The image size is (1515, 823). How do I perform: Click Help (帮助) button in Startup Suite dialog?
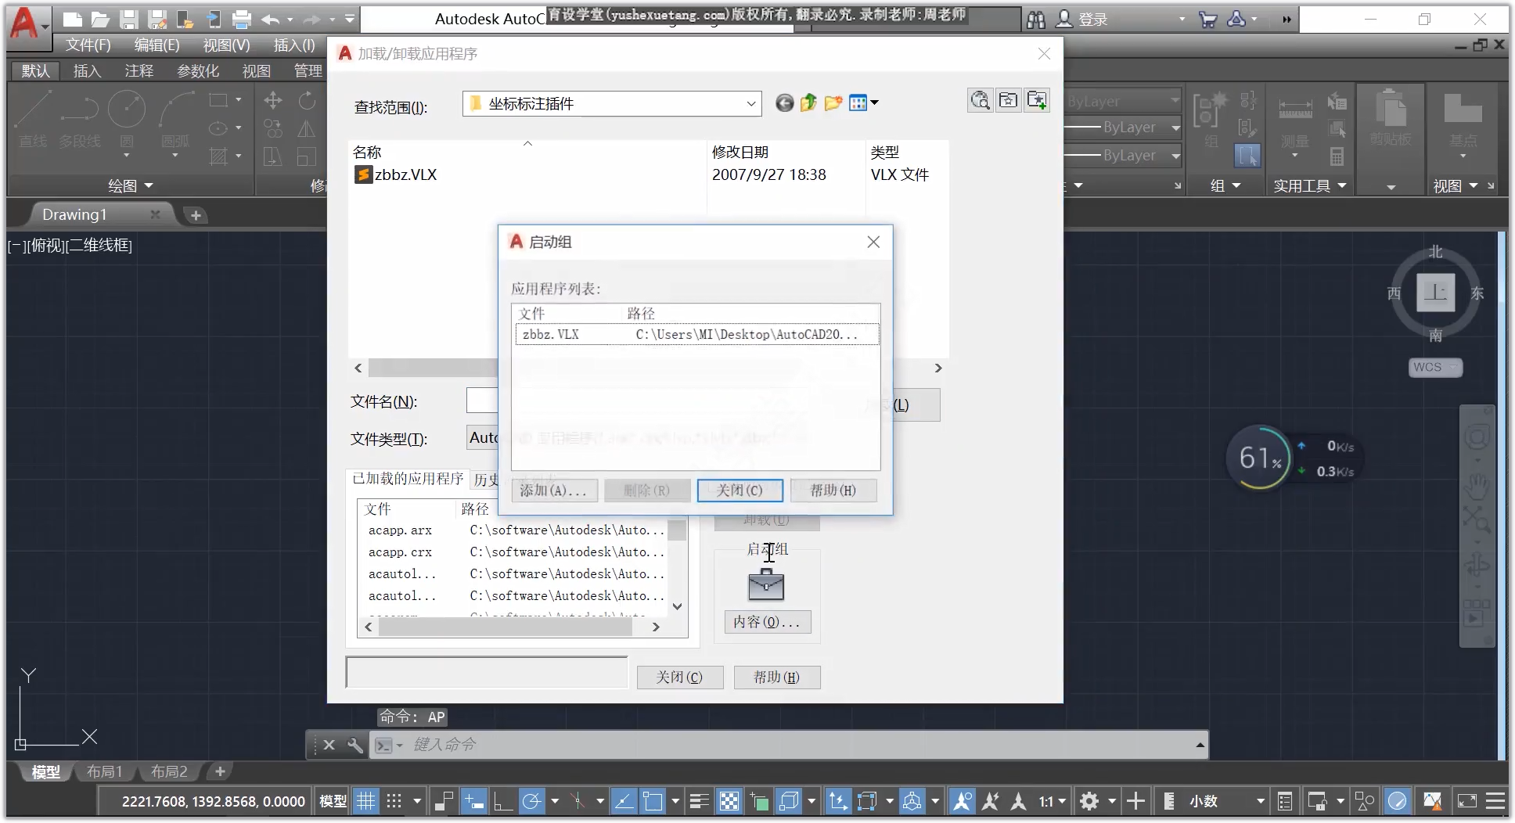[x=833, y=491]
